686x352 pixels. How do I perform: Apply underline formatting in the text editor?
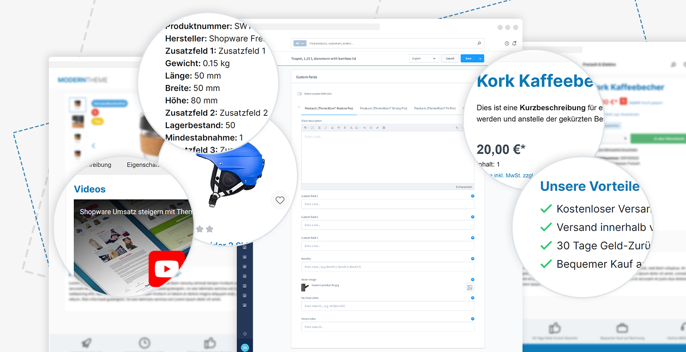[332, 128]
